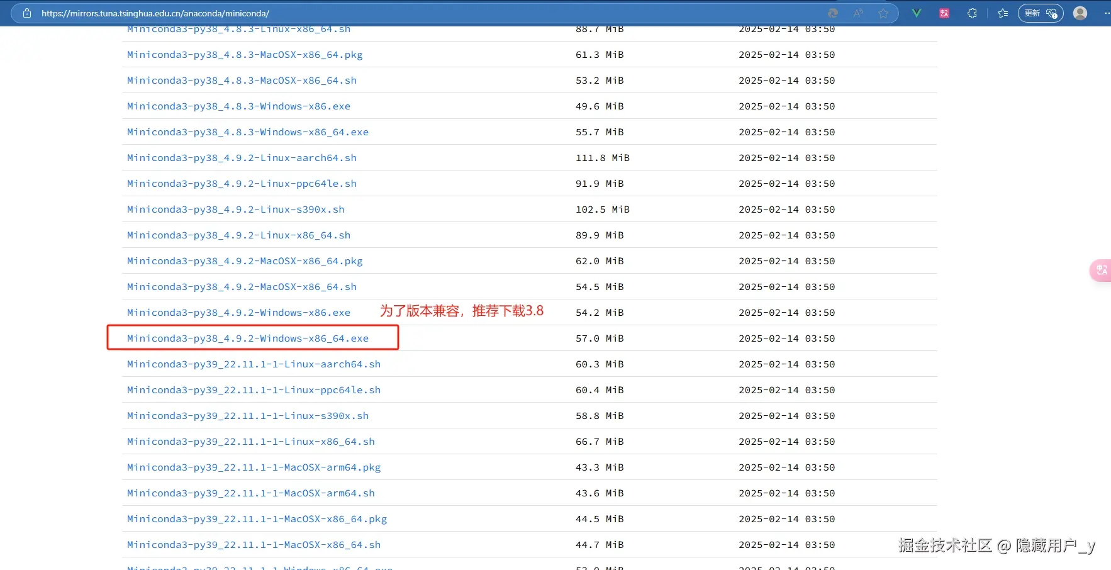The width and height of the screenshot is (1111, 570).
Task: Download Miniconda3-py38_4.9.2-MacOSX-x86_64.pkg
Action: [x=245, y=260]
